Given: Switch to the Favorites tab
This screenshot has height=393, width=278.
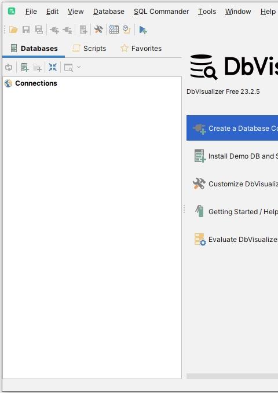Looking at the screenshot, I should coord(141,49).
